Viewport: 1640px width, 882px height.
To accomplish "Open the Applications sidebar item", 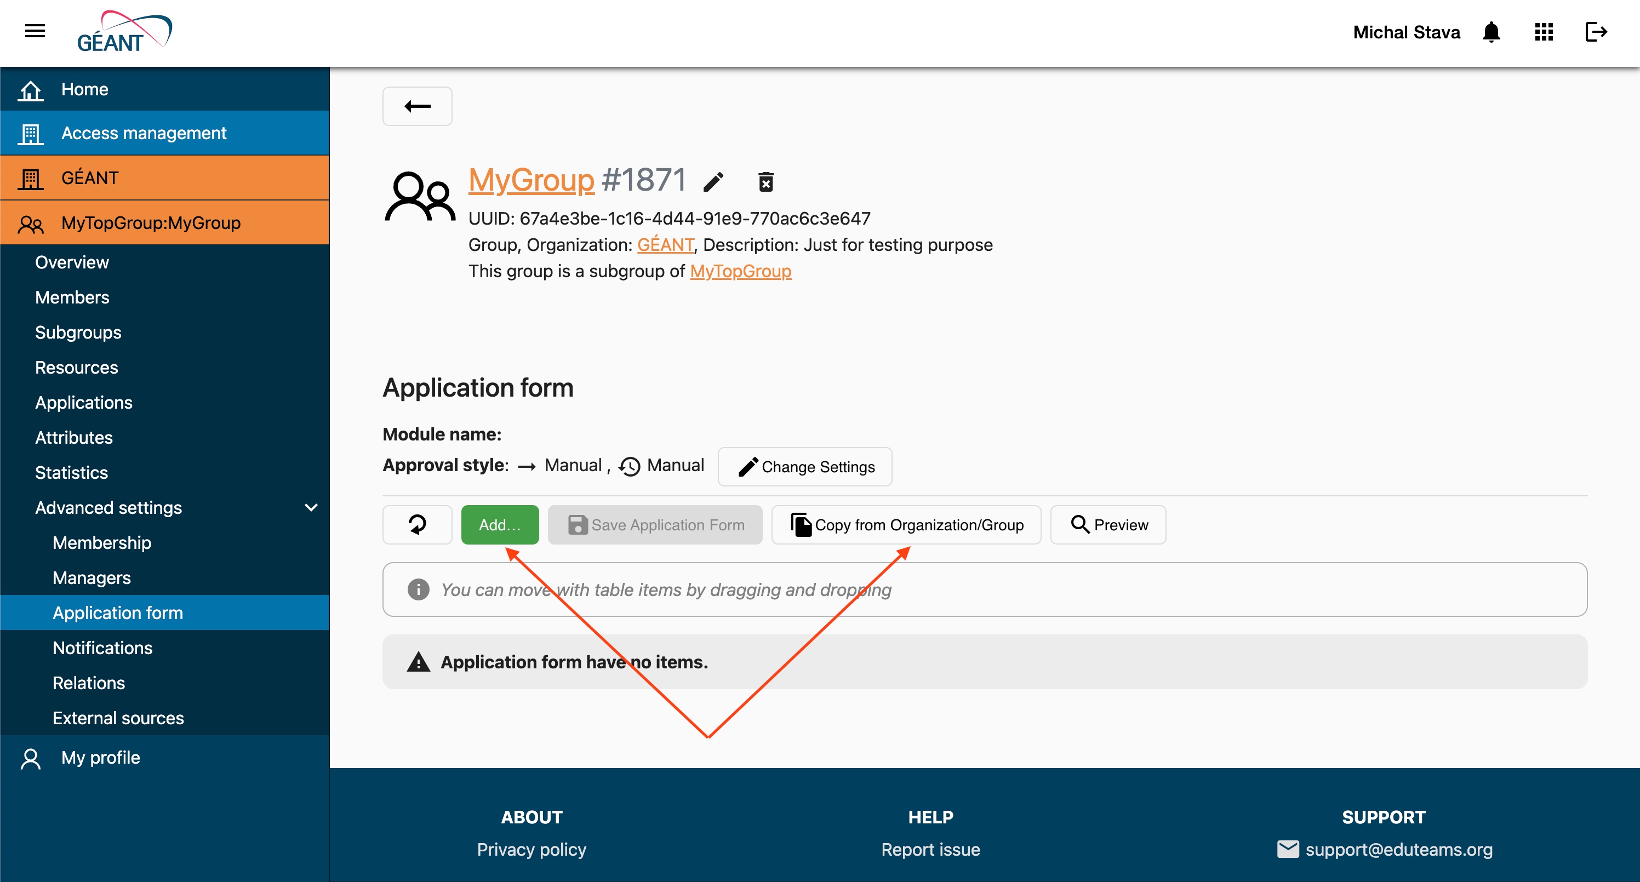I will click(83, 402).
